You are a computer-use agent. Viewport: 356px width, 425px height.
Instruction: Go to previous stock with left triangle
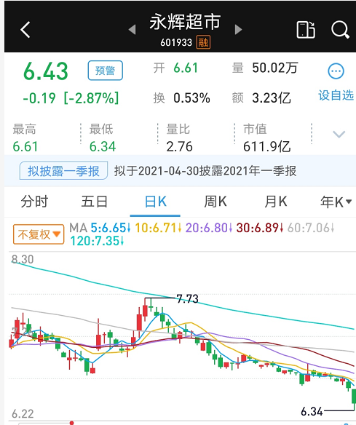tap(132, 30)
